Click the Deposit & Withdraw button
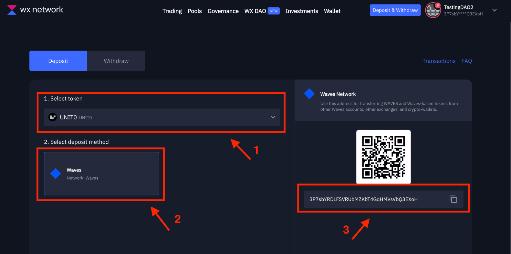The image size is (511, 254). pyautogui.click(x=395, y=10)
